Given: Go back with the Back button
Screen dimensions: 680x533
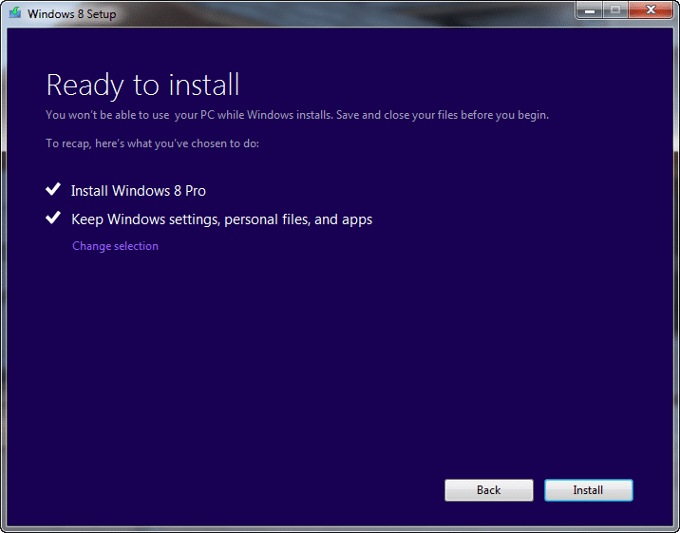Looking at the screenshot, I should 489,490.
